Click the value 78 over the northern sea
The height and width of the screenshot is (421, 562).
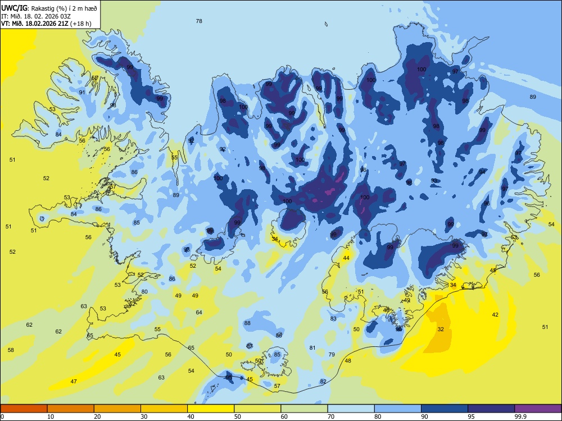(x=199, y=21)
